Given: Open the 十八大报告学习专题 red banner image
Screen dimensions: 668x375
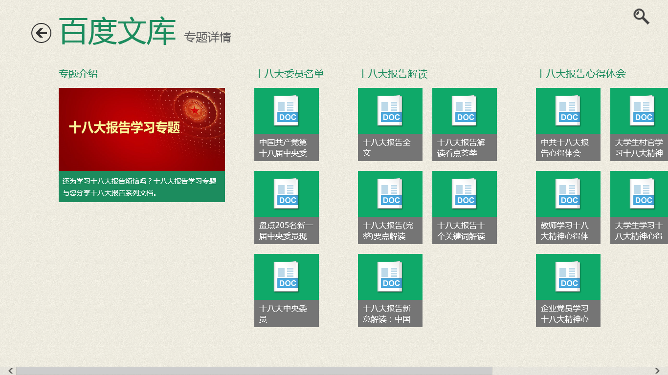Looking at the screenshot, I should click(142, 129).
